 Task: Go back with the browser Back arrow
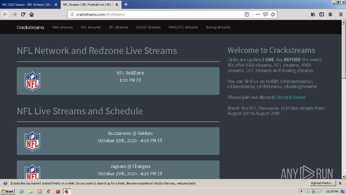coord(5,14)
